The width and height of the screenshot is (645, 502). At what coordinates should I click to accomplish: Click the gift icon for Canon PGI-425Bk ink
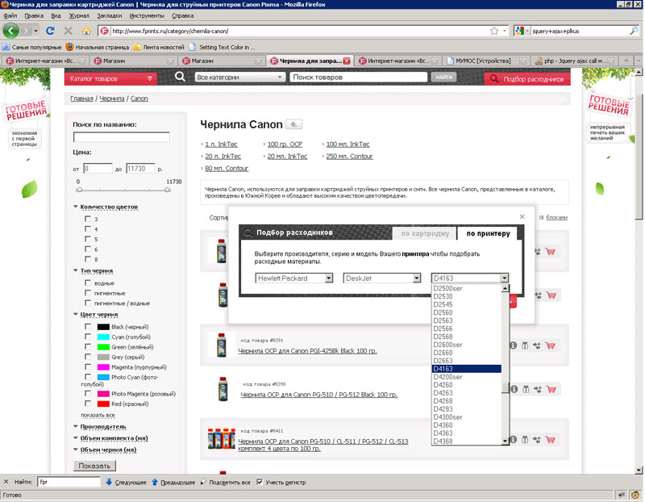pos(525,345)
